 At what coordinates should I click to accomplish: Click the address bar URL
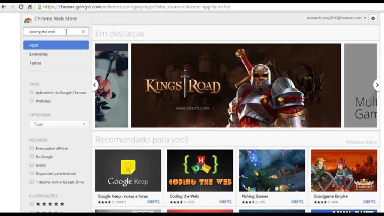pyautogui.click(x=137, y=7)
